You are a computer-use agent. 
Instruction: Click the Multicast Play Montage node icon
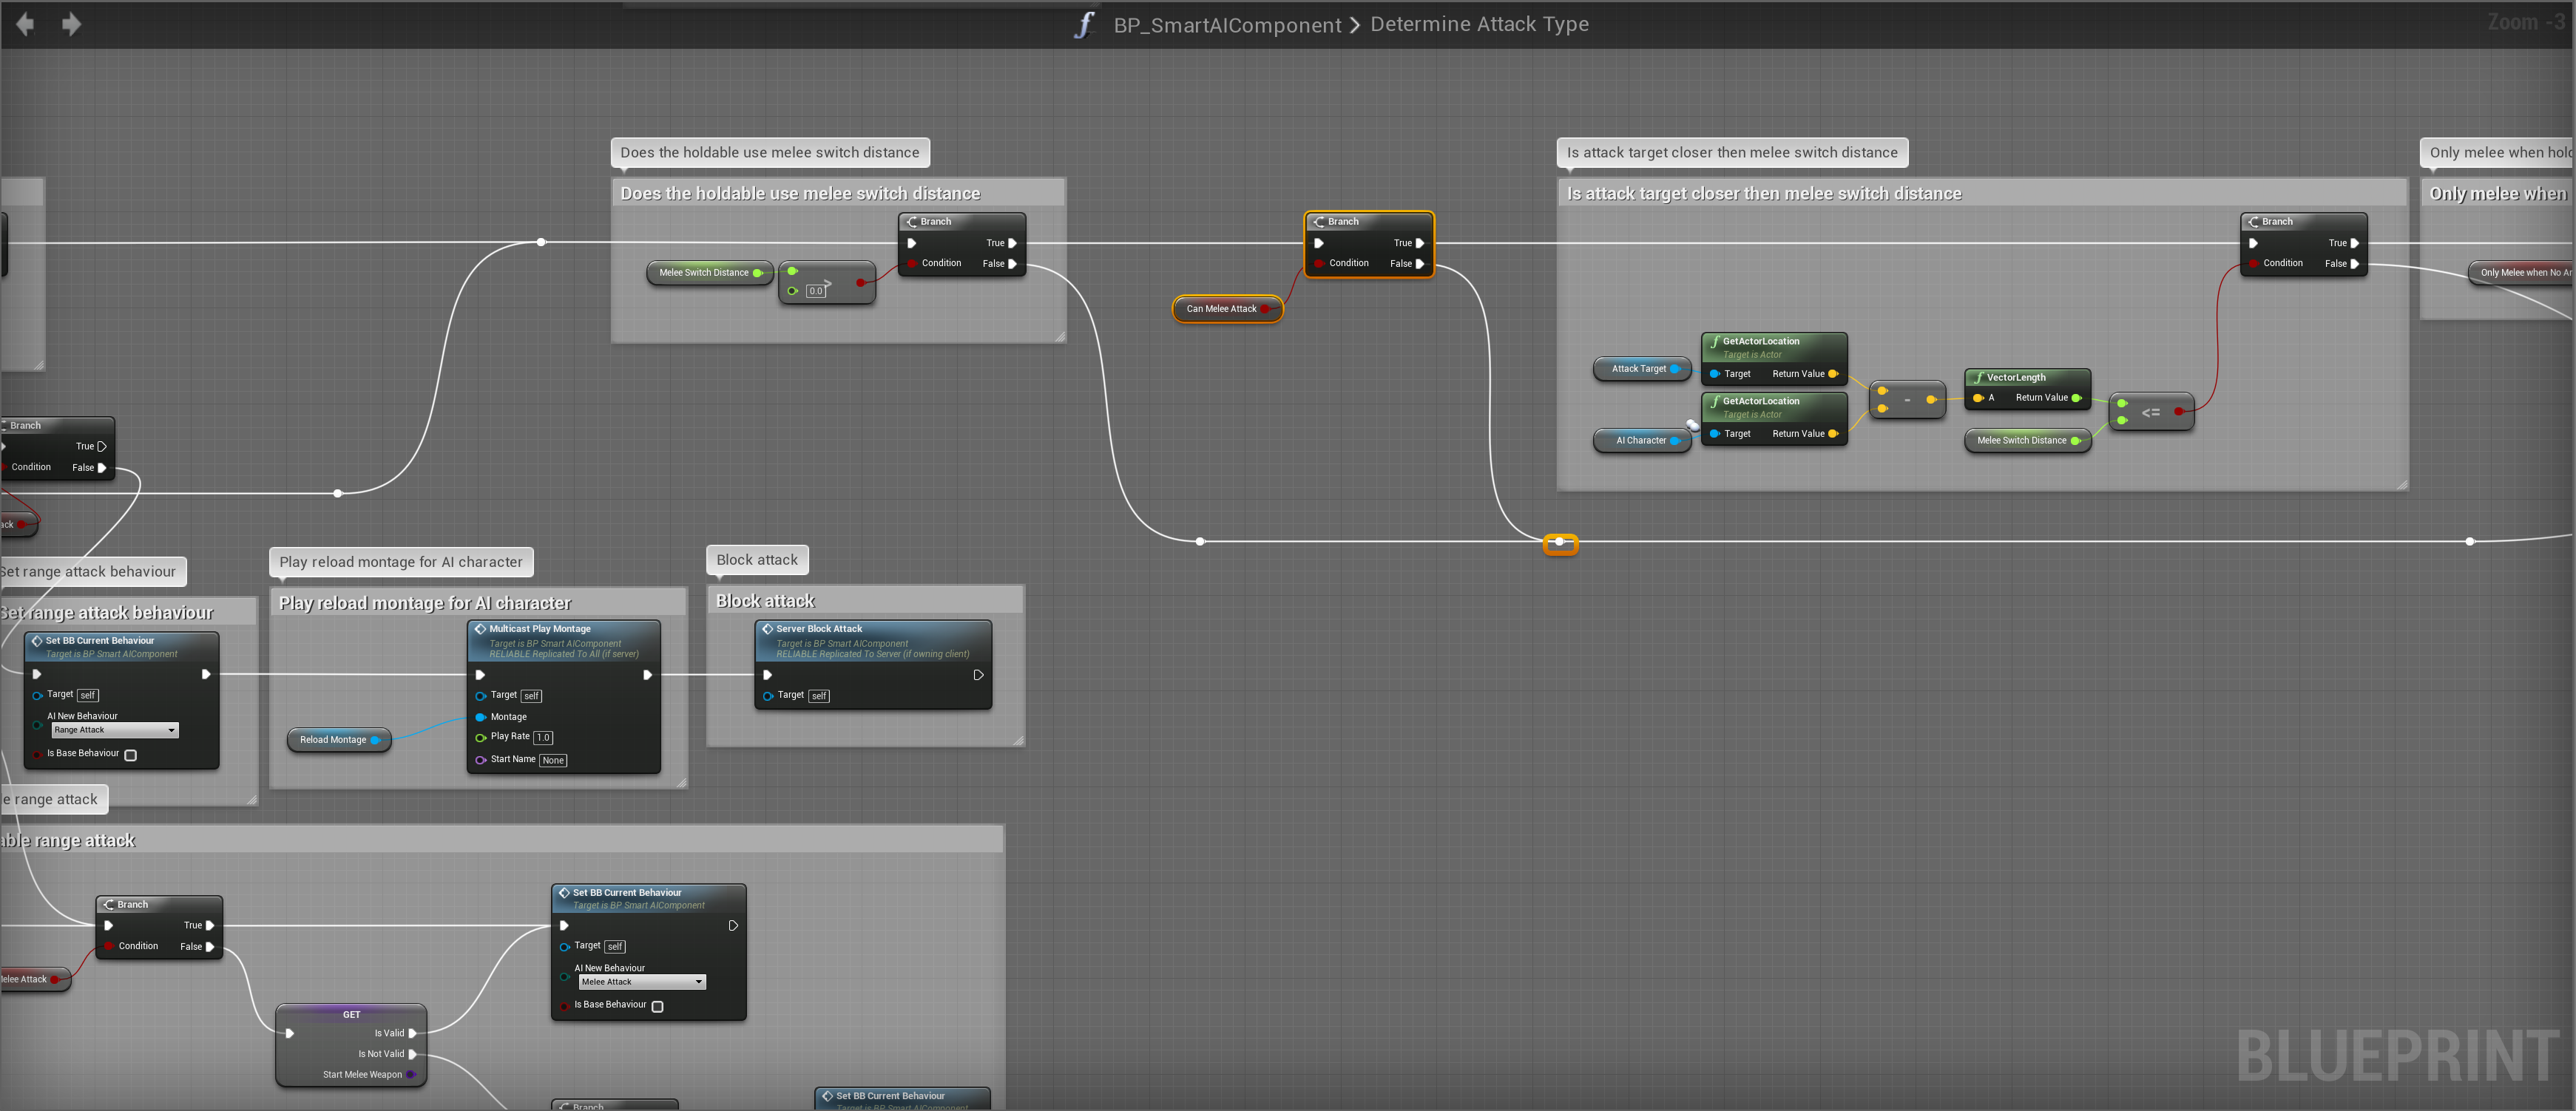click(480, 628)
